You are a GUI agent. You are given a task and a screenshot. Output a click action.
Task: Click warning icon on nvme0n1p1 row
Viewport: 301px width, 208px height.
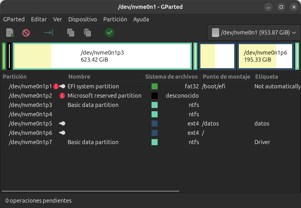click(56, 86)
